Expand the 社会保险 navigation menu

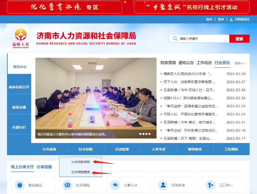pyautogui.click(x=86, y=149)
